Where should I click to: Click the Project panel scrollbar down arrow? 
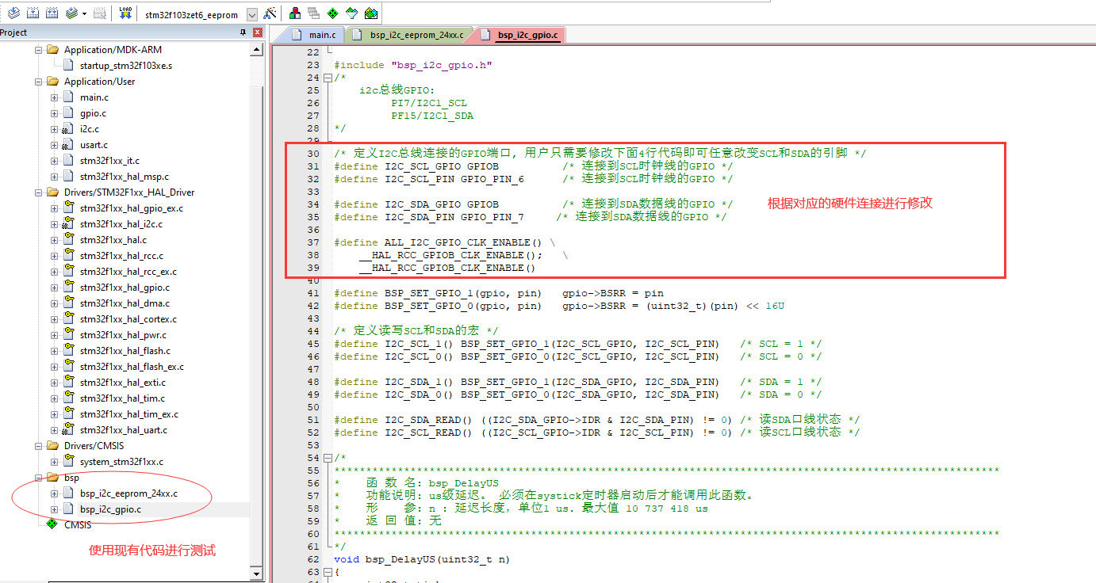[x=256, y=574]
